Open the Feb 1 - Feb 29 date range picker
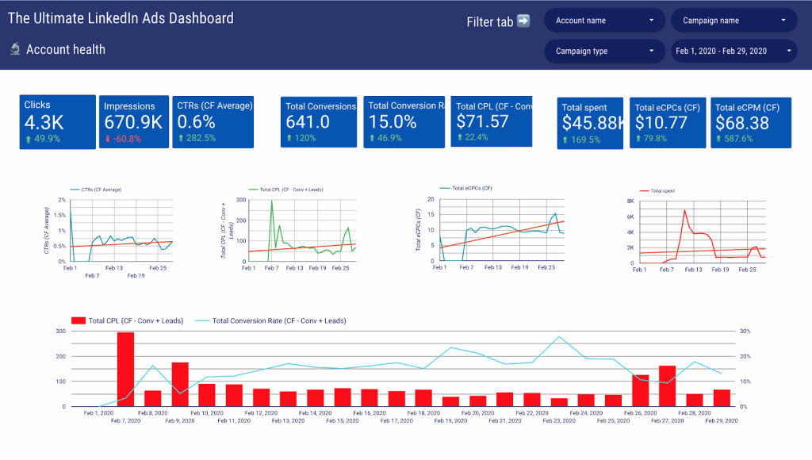Viewport: 812px width, 460px height. click(x=733, y=51)
